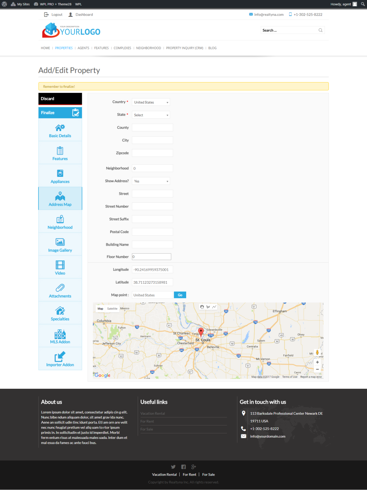Go to PROPERTIES menu item
Image resolution: width=367 pixels, height=490 pixels.
pos(64,48)
